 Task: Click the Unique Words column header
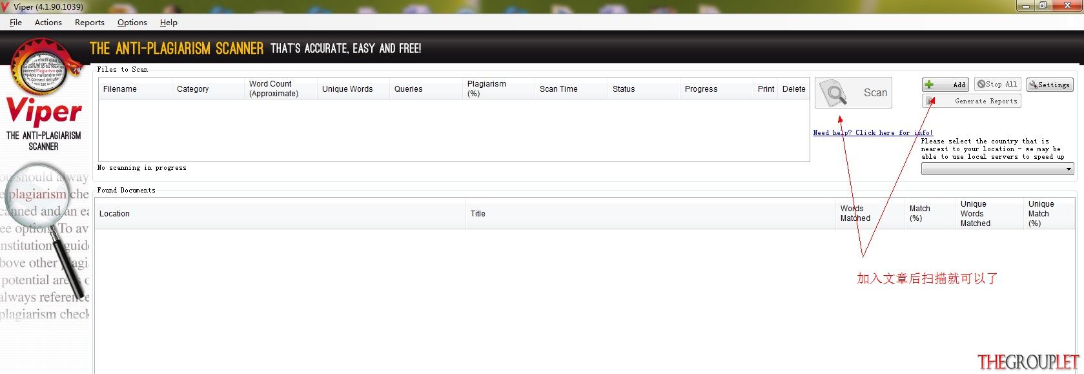pyautogui.click(x=354, y=89)
